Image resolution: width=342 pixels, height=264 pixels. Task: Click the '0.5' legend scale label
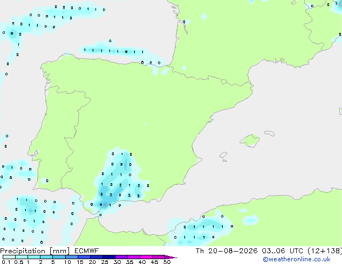click(18, 262)
